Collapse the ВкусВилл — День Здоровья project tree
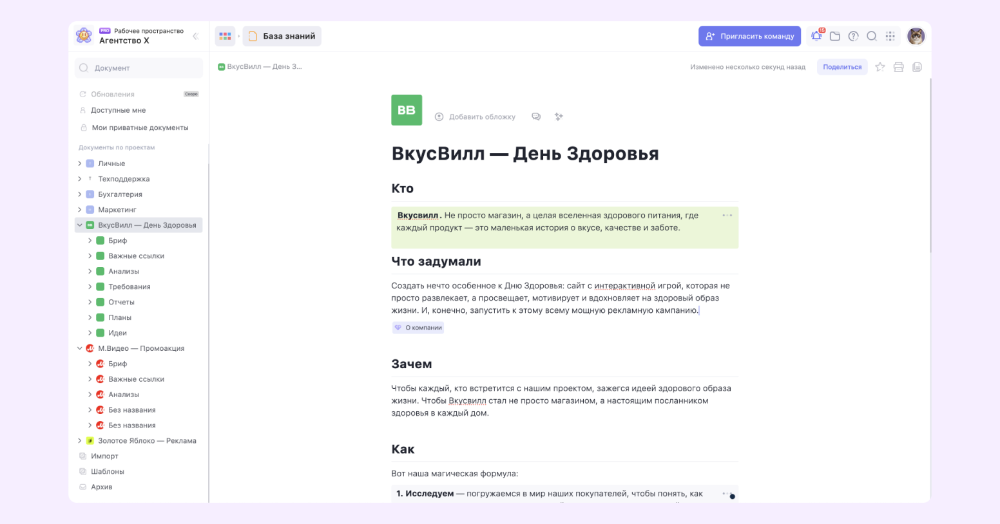The image size is (1000, 524). pos(80,225)
